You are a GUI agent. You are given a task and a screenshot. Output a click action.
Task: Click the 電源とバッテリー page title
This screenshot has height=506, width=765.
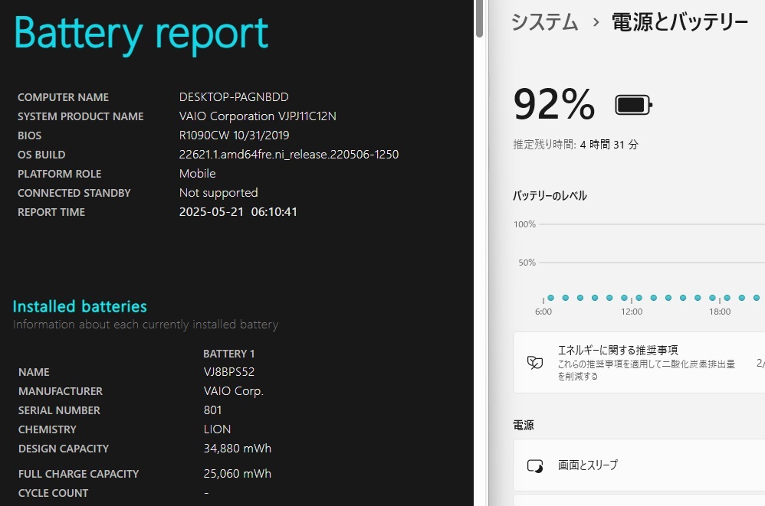680,22
